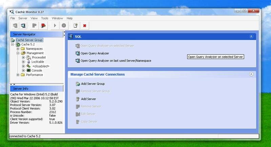Click the Driver Version value 5.1.0.826
This screenshot has height=147, width=271.
click(x=56, y=123)
